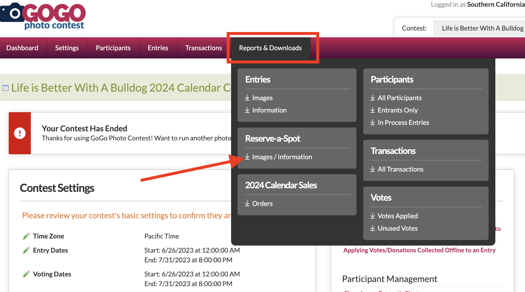Click the download icon beside Unused Votes

(x=373, y=228)
